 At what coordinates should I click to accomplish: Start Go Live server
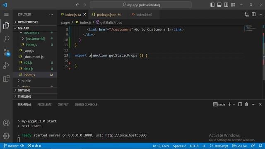click(x=239, y=146)
